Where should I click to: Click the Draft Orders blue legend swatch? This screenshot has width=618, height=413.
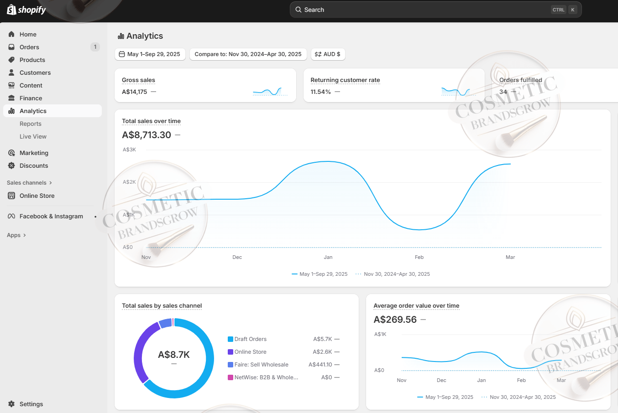click(x=230, y=339)
